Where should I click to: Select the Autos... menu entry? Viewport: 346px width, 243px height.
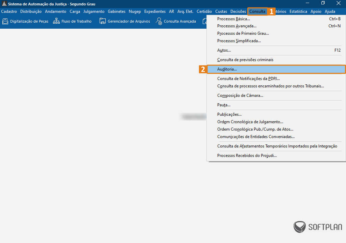[276, 50]
